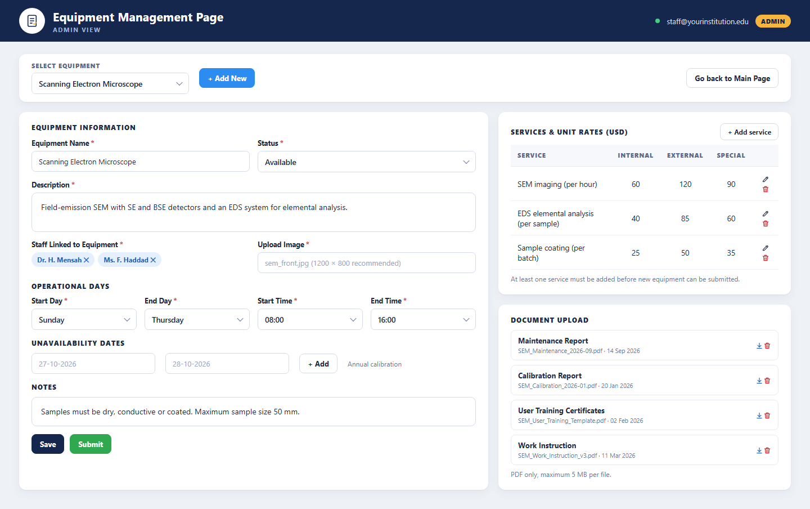The width and height of the screenshot is (810, 509).
Task: Download the Work Instruction PDF
Action: [759, 450]
